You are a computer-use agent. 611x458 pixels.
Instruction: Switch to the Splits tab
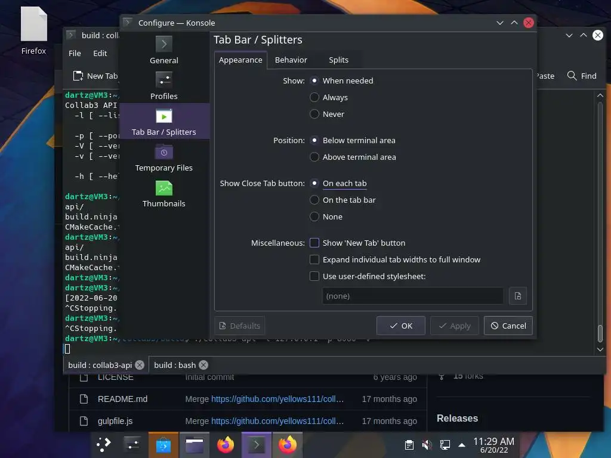click(x=338, y=60)
